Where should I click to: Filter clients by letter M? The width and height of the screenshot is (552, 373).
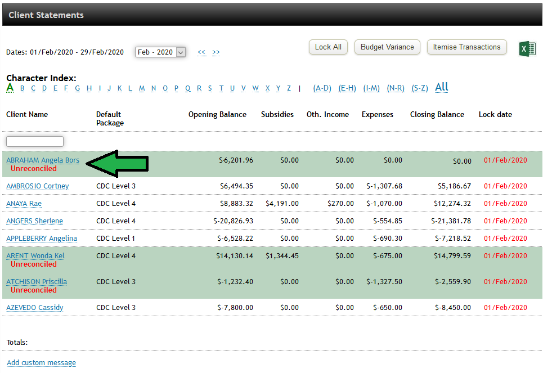(142, 88)
